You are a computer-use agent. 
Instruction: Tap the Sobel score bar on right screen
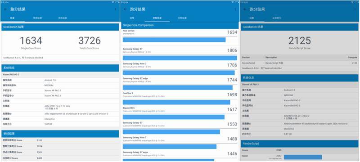(x=302, y=157)
